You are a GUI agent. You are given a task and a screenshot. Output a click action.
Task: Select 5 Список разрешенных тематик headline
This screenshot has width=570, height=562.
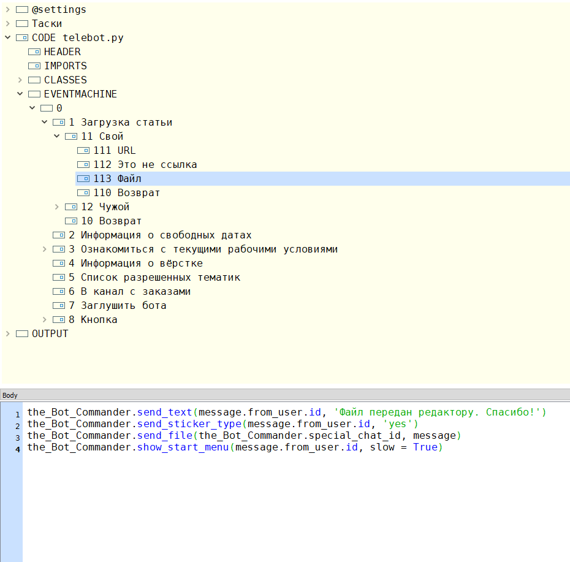(154, 278)
